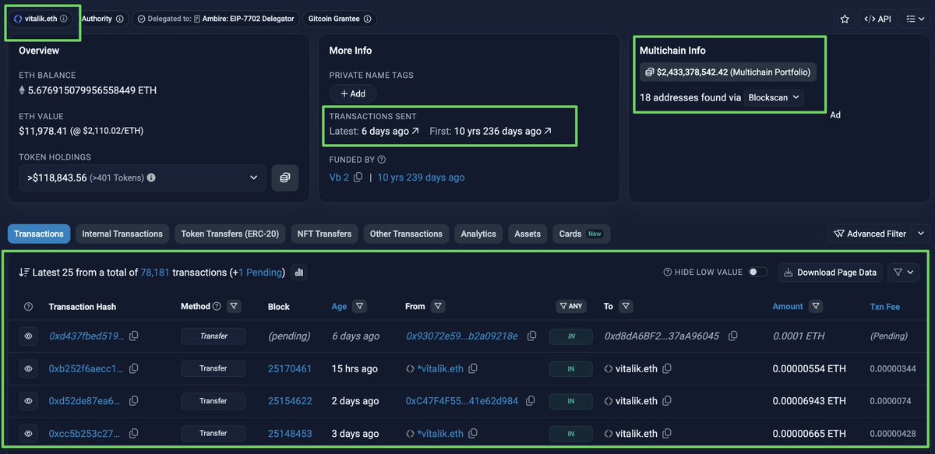The image size is (935, 454).
Task: Open the token holdings wallet icon button
Action: pyautogui.click(x=284, y=178)
